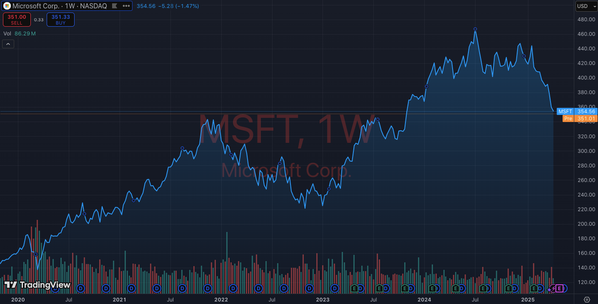Click the 240.00 price axis label

586,194
